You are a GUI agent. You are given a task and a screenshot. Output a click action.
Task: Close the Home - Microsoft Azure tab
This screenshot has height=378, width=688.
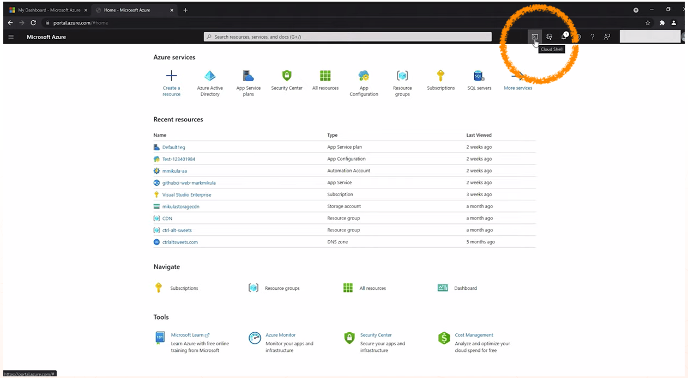pos(172,10)
